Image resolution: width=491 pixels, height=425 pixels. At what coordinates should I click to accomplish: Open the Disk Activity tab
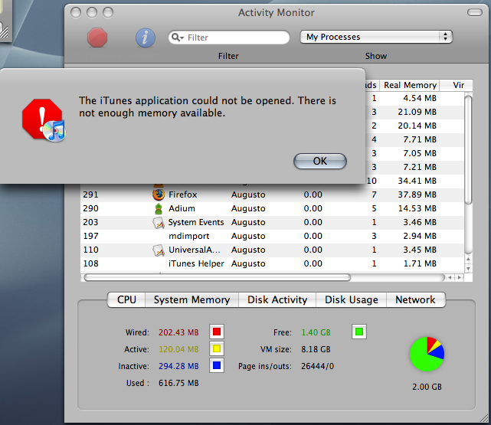click(x=277, y=300)
